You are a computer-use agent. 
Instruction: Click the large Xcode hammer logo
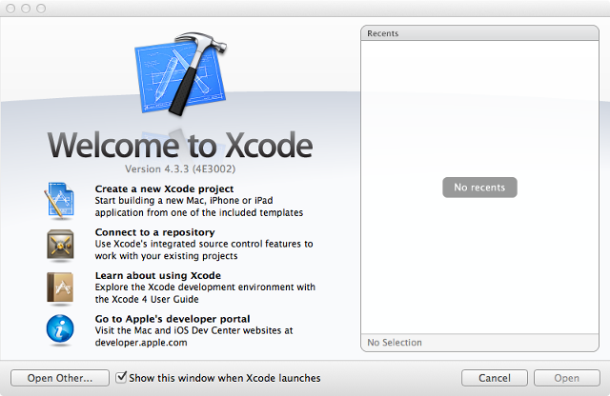[x=181, y=73]
